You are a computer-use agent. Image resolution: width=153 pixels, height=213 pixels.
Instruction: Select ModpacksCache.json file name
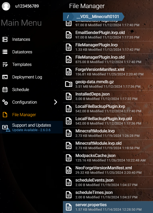[95, 155]
